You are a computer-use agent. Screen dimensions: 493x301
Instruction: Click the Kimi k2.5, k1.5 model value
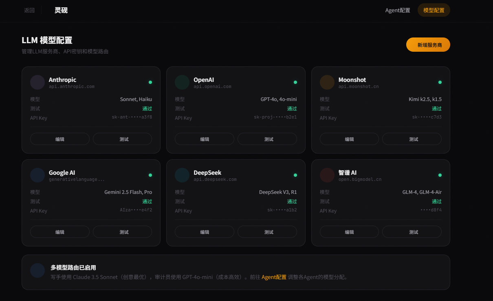[x=425, y=99]
